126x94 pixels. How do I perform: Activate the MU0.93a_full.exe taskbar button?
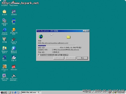point(31,92)
